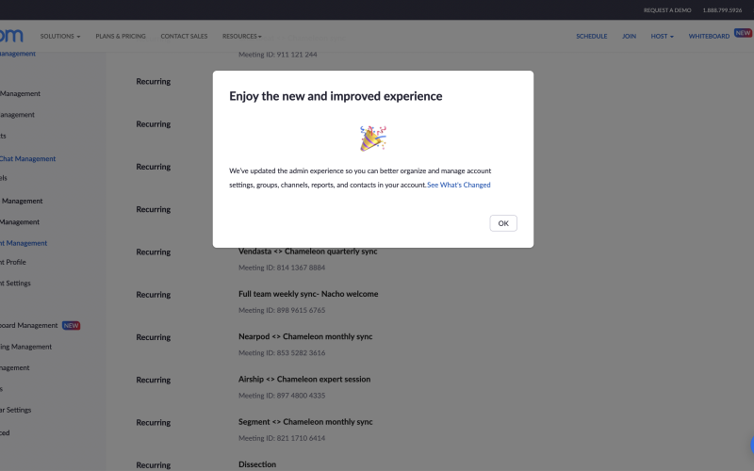The width and height of the screenshot is (754, 471).
Task: Open Whiteboard from the top navigation
Action: pyautogui.click(x=709, y=36)
